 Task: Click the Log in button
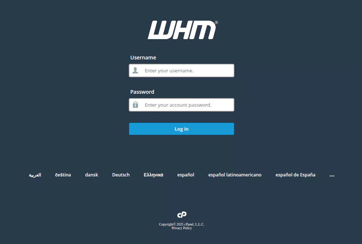coord(181,129)
